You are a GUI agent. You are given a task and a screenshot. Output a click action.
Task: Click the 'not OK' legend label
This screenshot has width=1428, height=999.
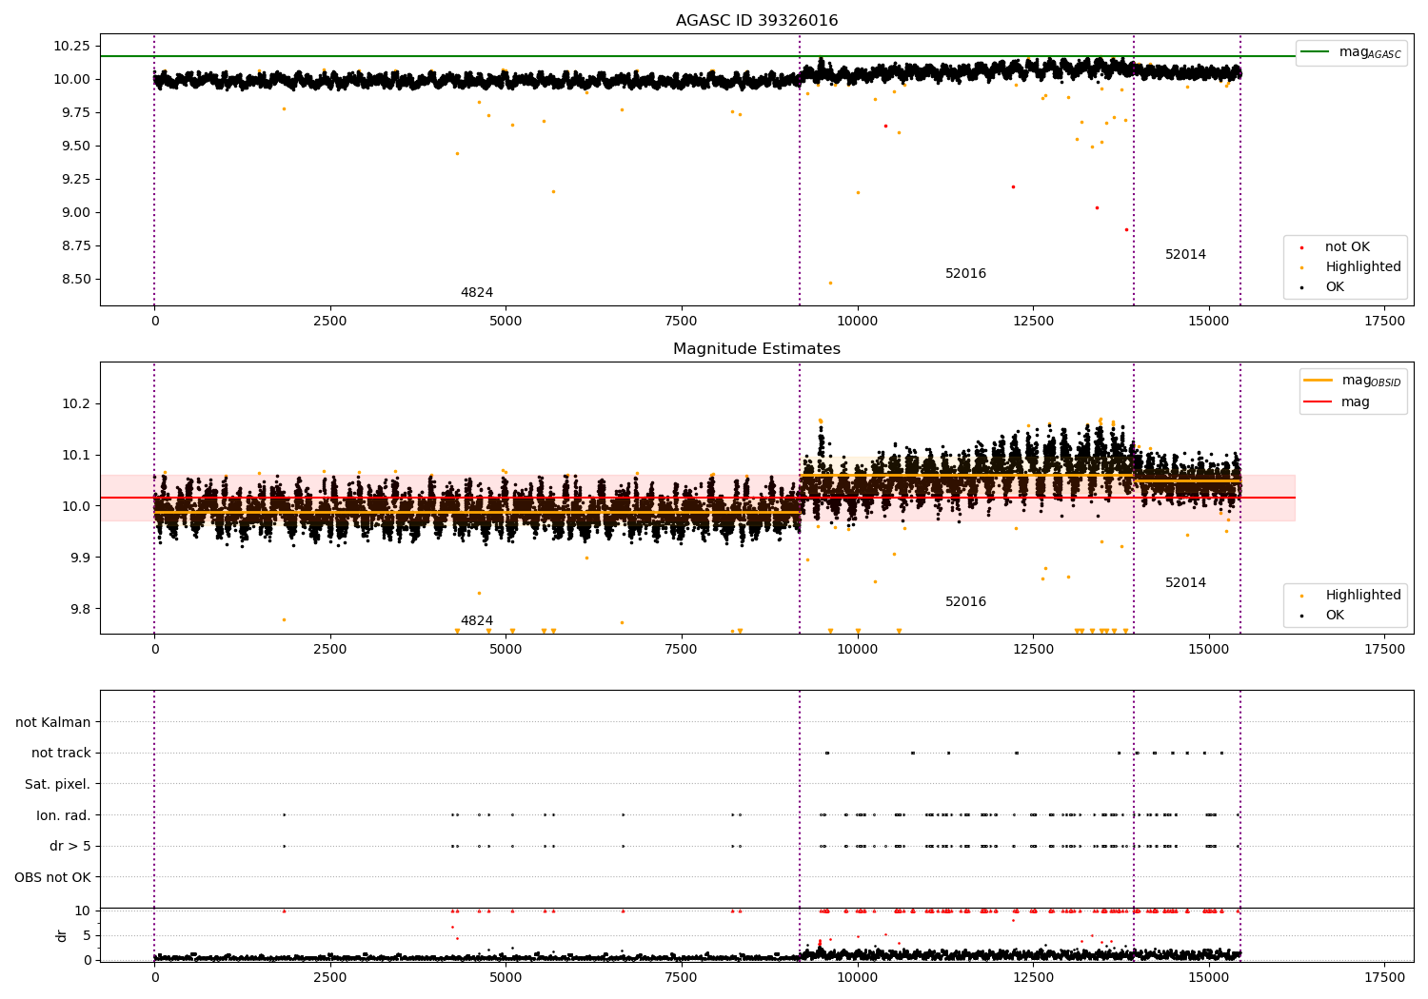[x=1347, y=247]
